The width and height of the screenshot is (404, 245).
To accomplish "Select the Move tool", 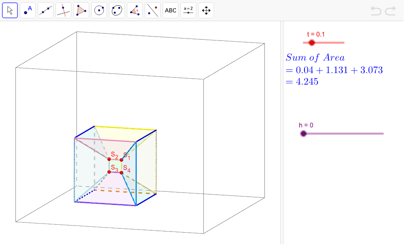I will (x=10, y=10).
